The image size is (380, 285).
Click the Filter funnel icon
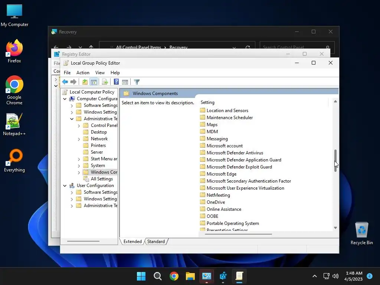pyautogui.click(x=137, y=82)
